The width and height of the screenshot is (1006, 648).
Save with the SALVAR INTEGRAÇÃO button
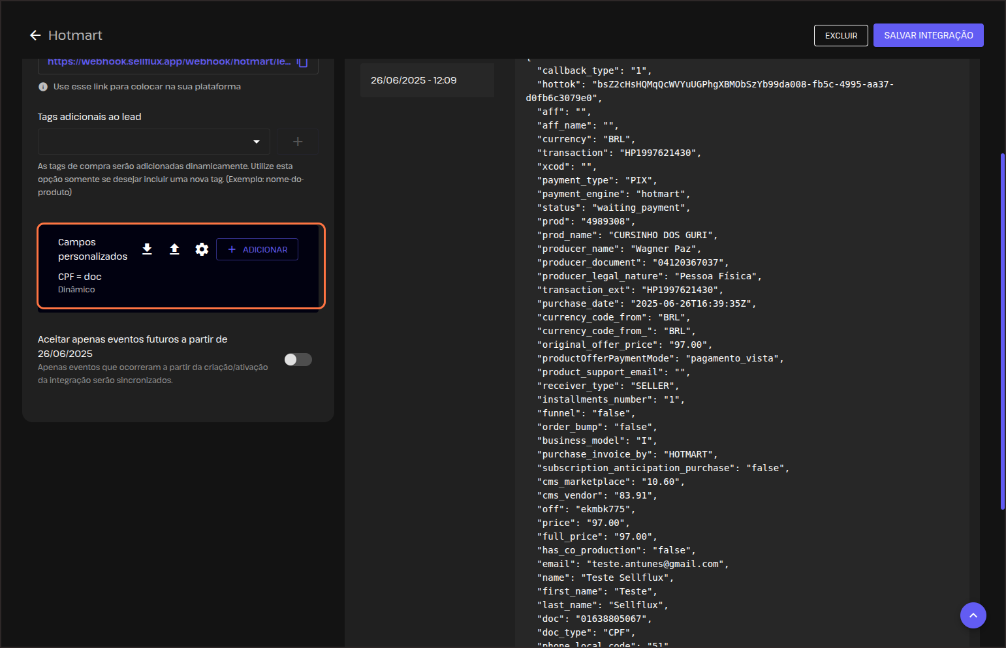[928, 35]
